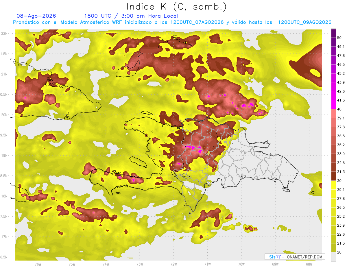Pick the purple colorbar segment between 47.8 and 49.1
Image resolution: width=347 pixels, height=268 pixels.
click(x=333, y=51)
